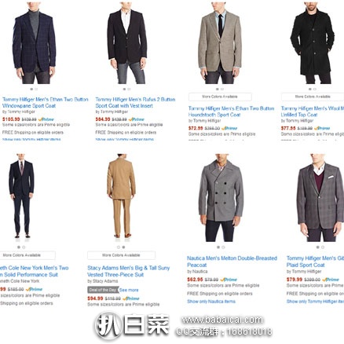The image size is (344, 344).
Task: Select first image dot under tan suit
Action: [x=119, y=247]
